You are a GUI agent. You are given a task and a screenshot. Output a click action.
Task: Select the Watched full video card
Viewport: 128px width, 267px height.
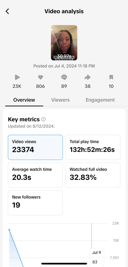[93, 175]
